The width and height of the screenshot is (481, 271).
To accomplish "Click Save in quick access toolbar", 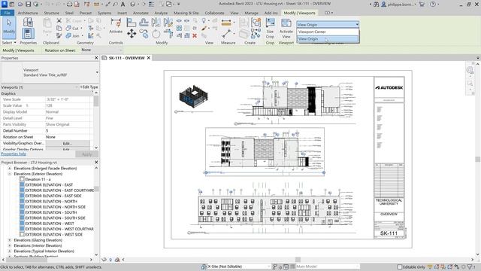I will point(29,5).
